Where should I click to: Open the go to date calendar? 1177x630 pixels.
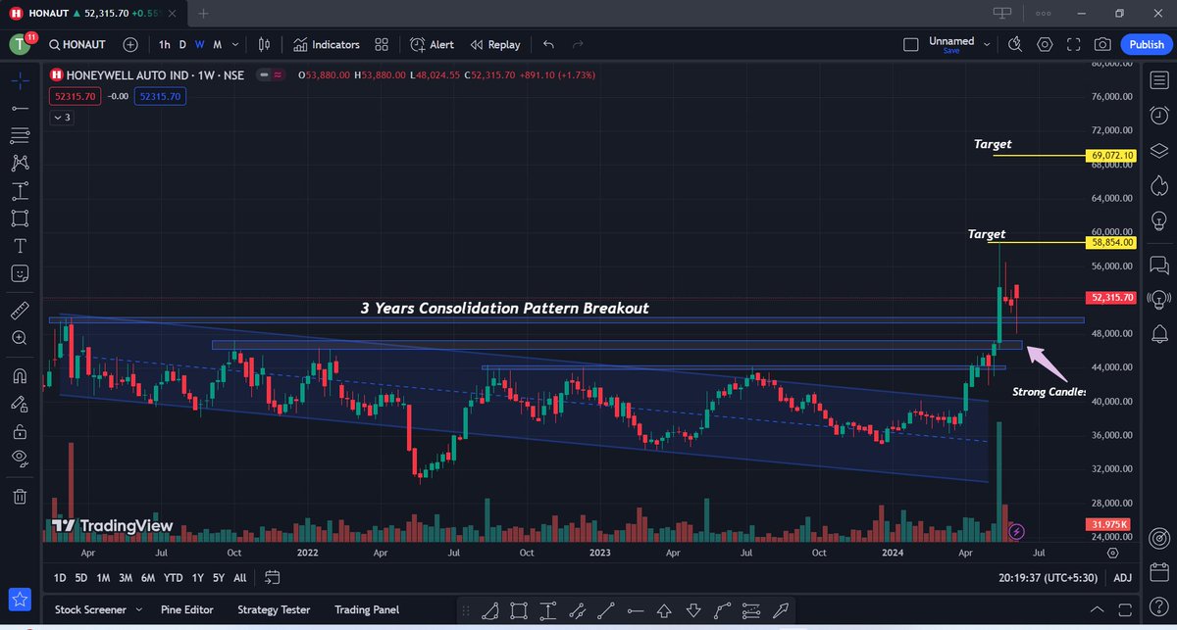(x=273, y=577)
